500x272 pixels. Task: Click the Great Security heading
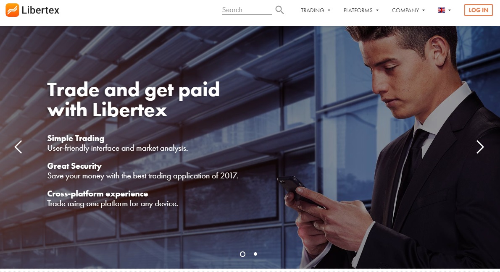pos(74,166)
